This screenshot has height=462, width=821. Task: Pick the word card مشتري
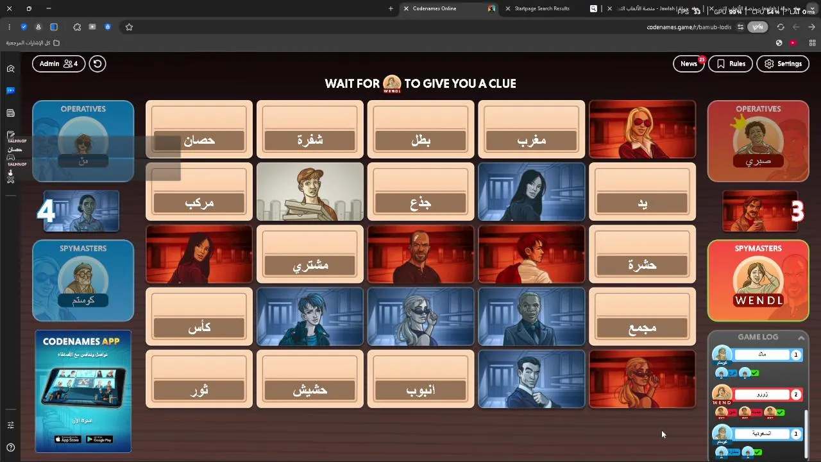[x=310, y=253]
